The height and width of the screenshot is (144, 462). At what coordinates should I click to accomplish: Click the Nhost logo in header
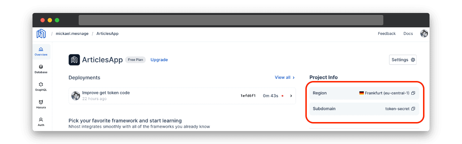pos(41,33)
